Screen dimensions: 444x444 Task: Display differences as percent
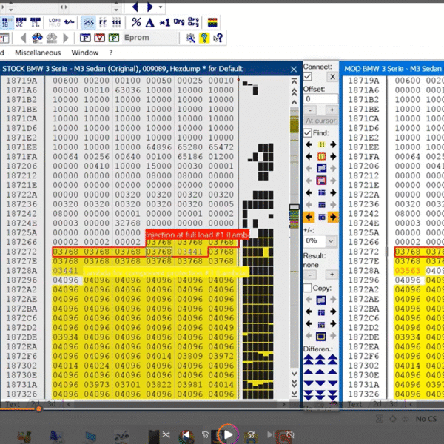(136, 22)
